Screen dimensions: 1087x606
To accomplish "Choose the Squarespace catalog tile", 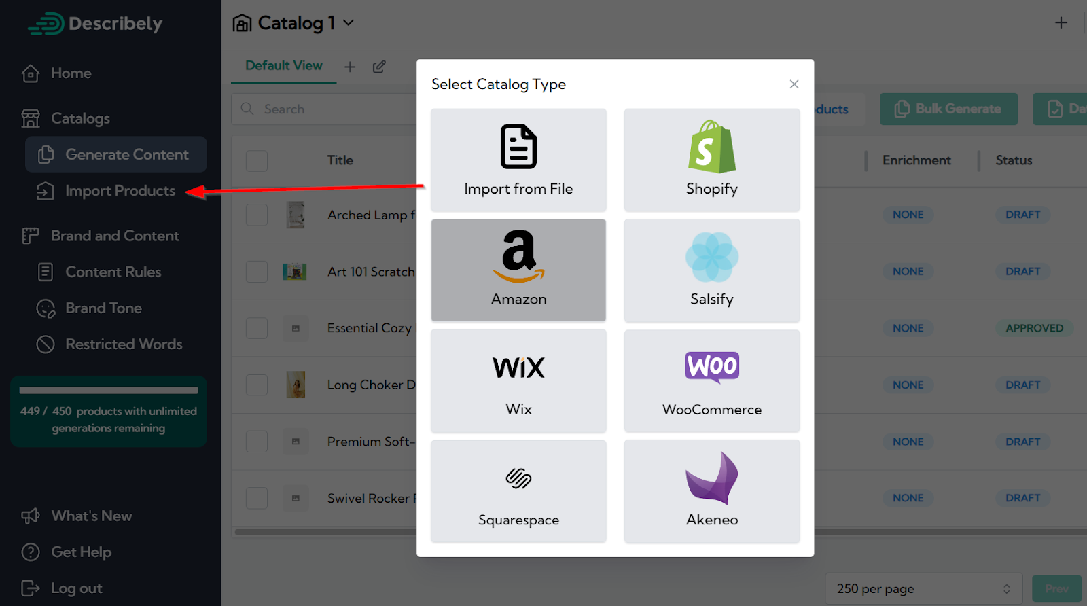I will pos(518,491).
